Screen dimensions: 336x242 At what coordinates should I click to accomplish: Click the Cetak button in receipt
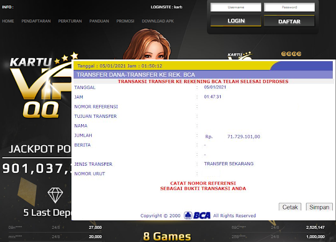pyautogui.click(x=290, y=207)
